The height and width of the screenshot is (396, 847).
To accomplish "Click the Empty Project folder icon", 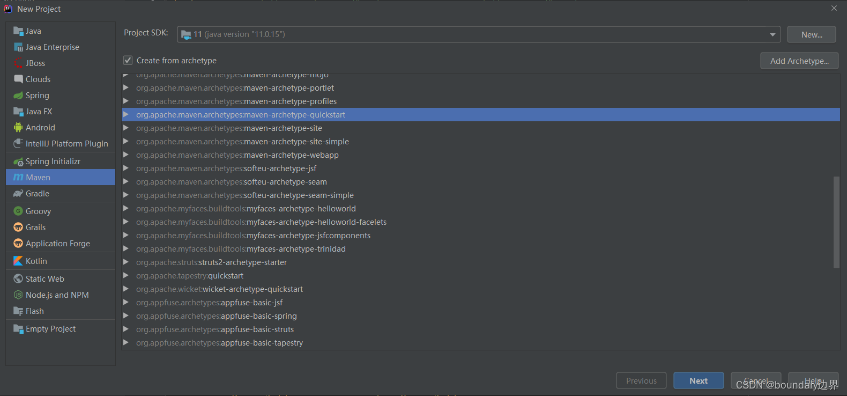I will 18,329.
